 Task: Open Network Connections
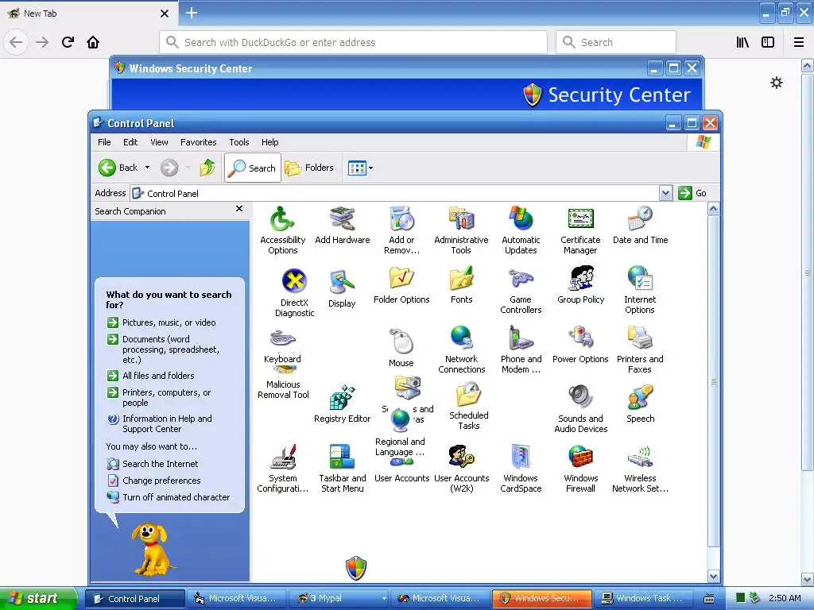pos(462,349)
